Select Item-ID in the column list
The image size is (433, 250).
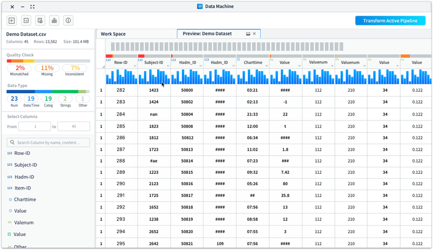(x=23, y=188)
